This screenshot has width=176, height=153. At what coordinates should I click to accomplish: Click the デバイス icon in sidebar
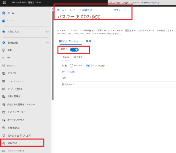4,73
